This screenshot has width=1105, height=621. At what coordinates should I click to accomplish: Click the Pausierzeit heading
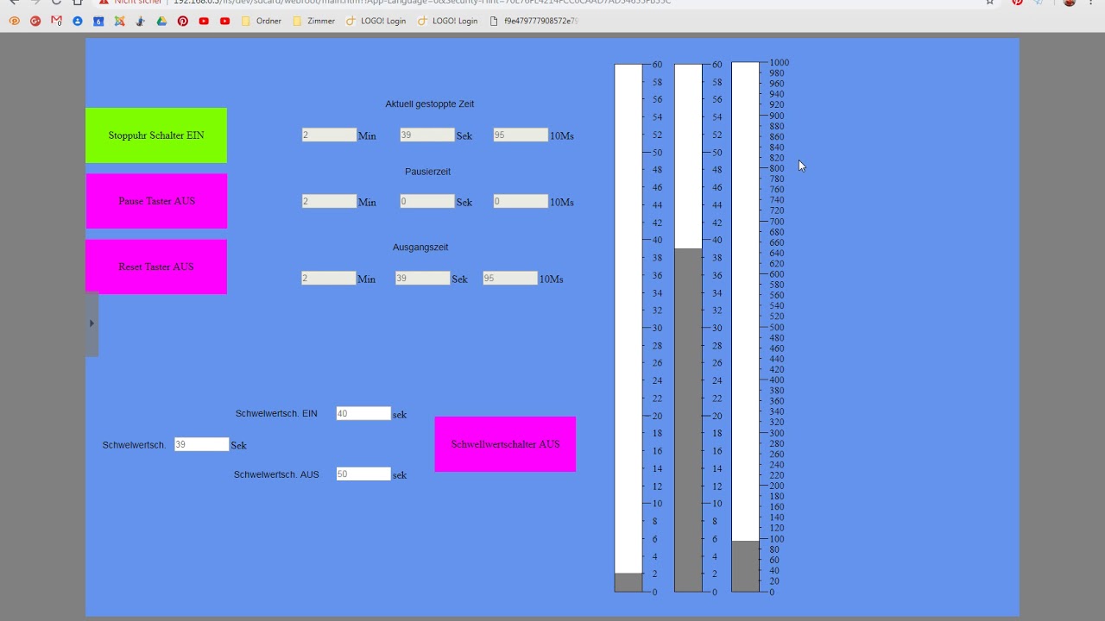click(x=427, y=172)
